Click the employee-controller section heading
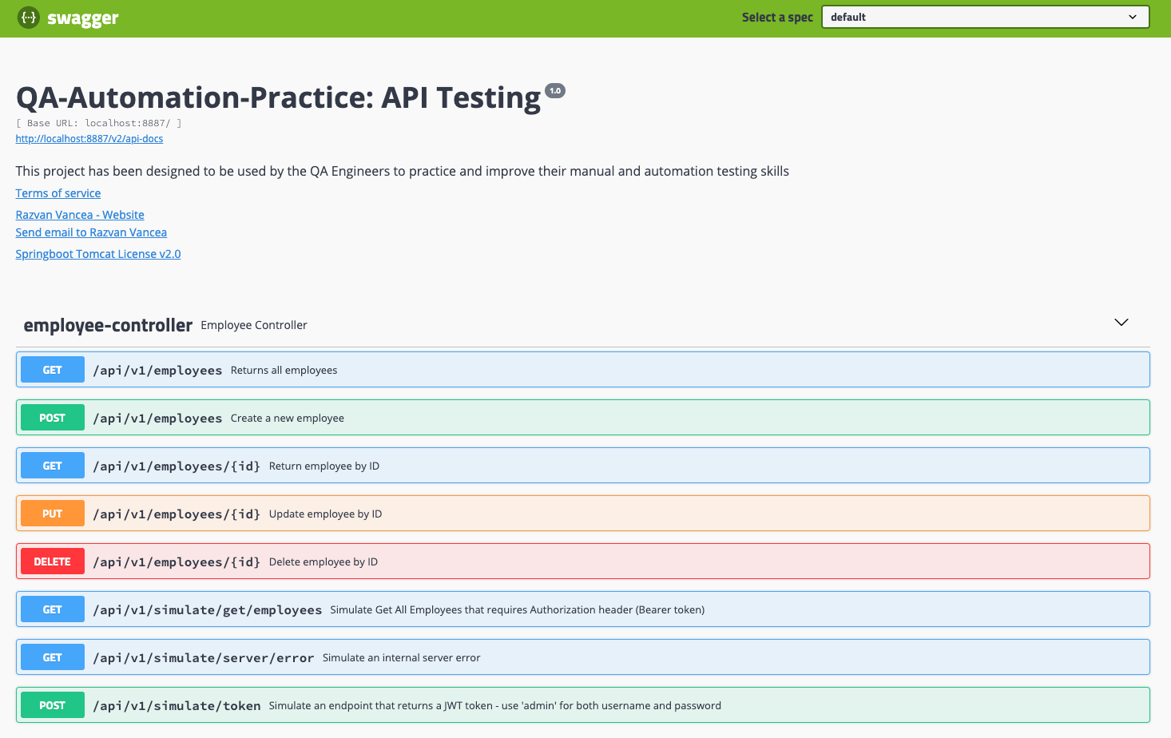This screenshot has width=1171, height=738. click(108, 325)
